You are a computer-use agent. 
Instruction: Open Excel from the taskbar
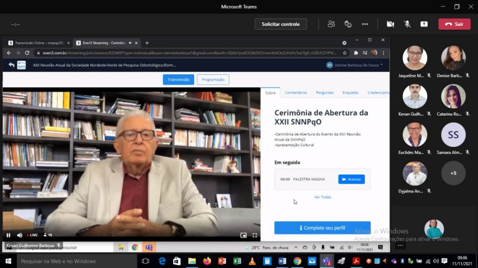coord(237,261)
